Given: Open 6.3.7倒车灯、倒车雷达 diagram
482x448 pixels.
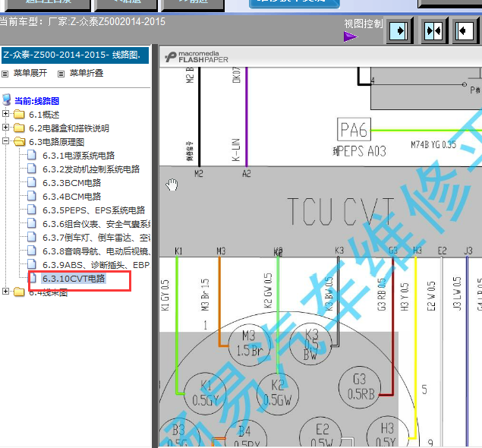Looking at the screenshot, I should point(96,238).
